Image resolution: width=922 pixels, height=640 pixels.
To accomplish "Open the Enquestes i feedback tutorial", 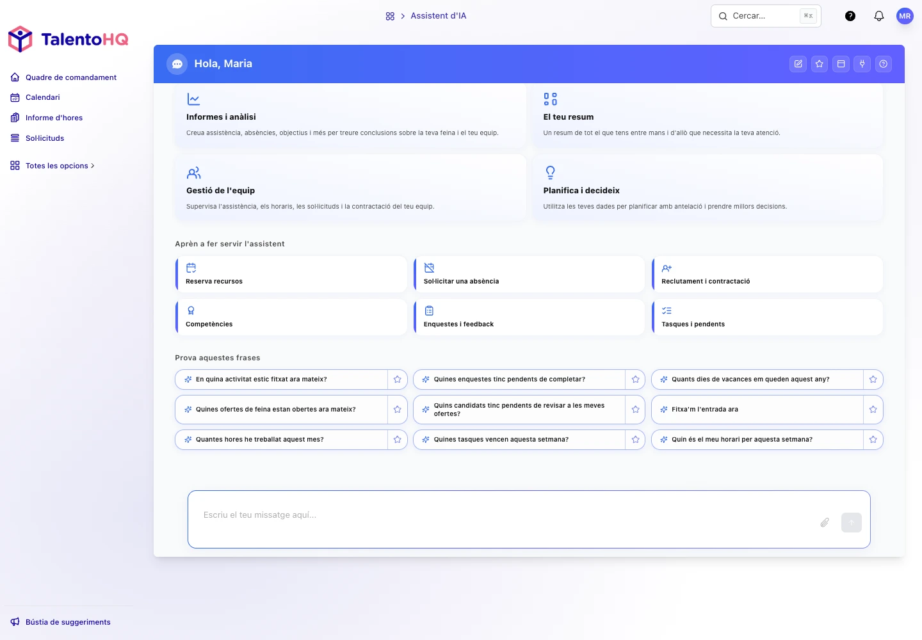I will coord(530,317).
